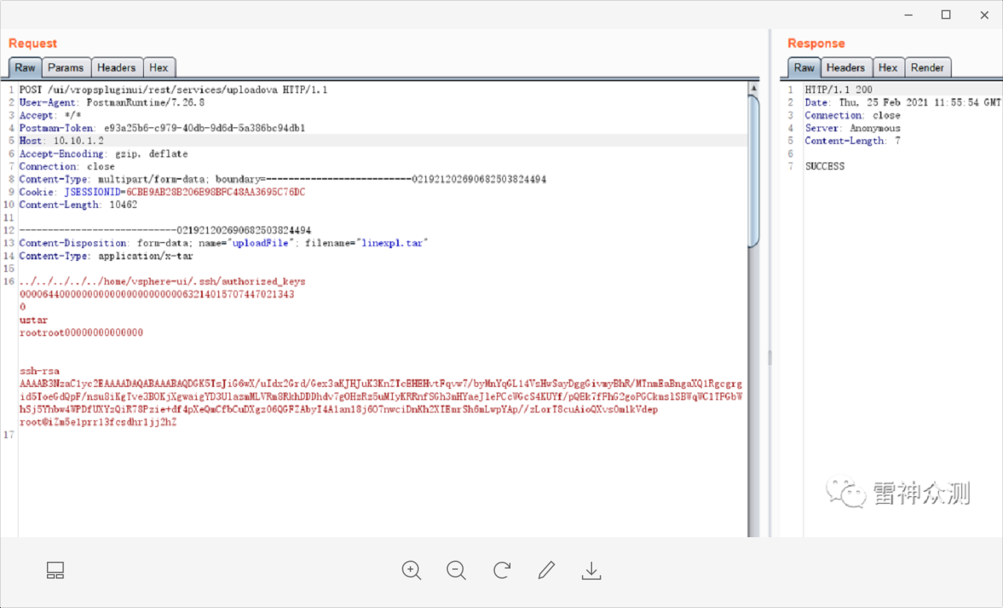Image resolution: width=1003 pixels, height=608 pixels.
Task: Switch to the Request Params tab
Action: coord(66,67)
